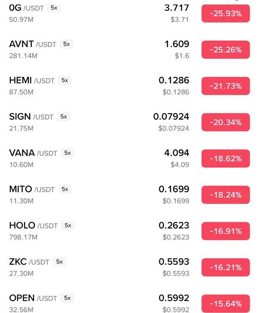Viewport: 259px width, 313px height.
Task: Tap the -21.73% change badge for HEMI
Action: tap(225, 86)
